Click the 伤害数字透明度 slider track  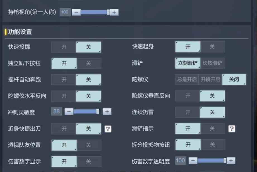(212, 161)
